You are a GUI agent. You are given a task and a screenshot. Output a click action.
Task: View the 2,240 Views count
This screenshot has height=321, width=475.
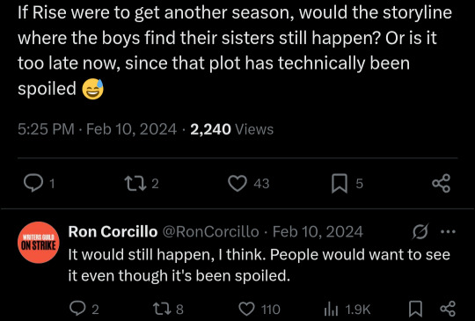[231, 129]
